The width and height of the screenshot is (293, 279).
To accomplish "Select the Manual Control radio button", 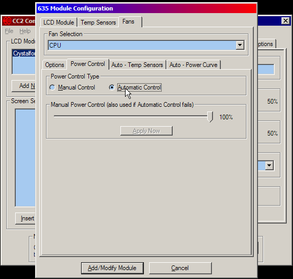I will pyautogui.click(x=52, y=87).
